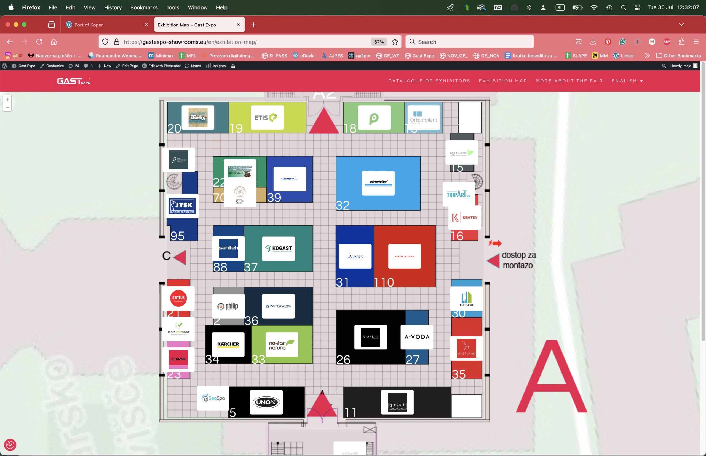Show more bookmarks with chevron
This screenshot has height=456, width=706.
(x=647, y=56)
